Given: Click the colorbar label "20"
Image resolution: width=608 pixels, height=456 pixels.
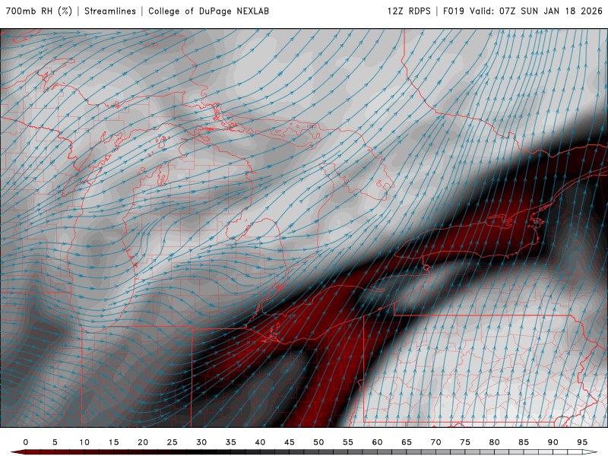Looking at the screenshot, I should click(x=143, y=442).
